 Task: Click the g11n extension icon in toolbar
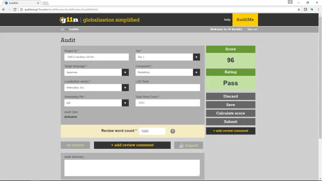point(312,9)
